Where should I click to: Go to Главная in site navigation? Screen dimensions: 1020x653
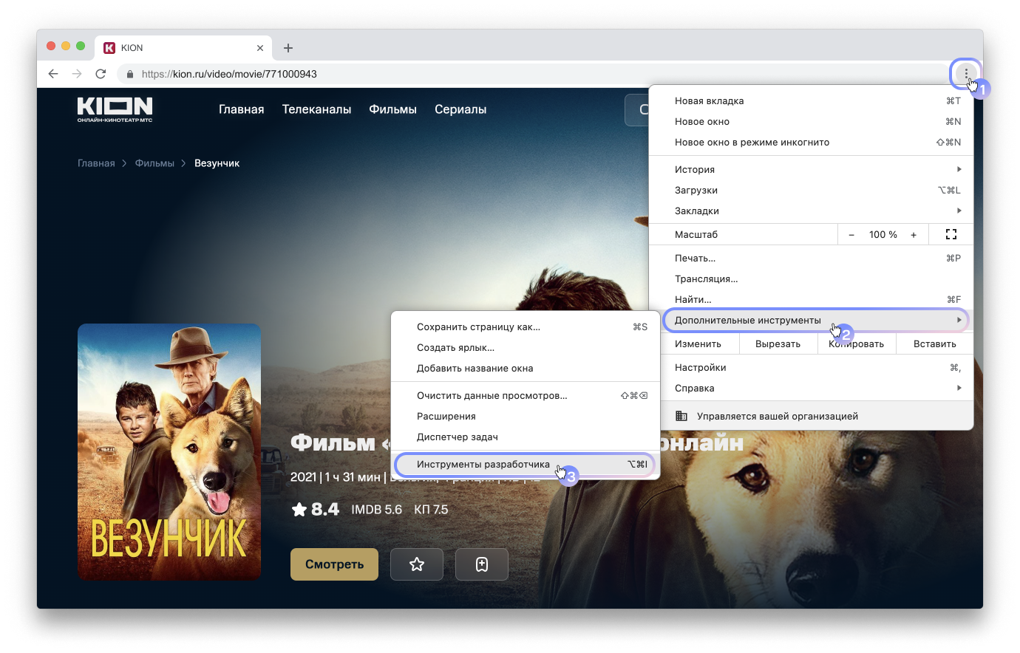click(x=241, y=109)
